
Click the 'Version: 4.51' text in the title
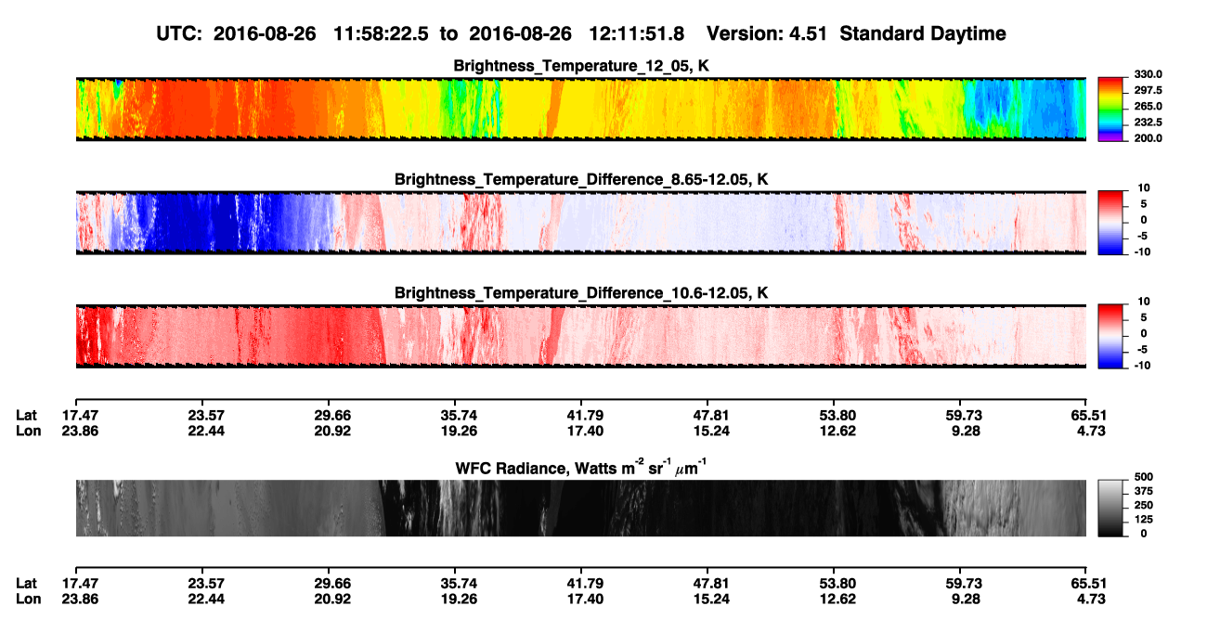[766, 34]
